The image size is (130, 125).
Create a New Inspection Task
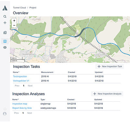pos(110,66)
